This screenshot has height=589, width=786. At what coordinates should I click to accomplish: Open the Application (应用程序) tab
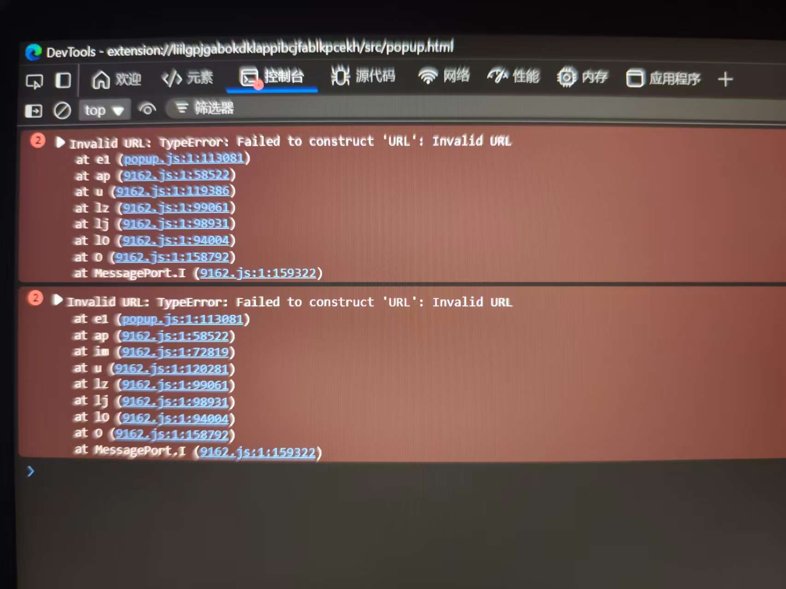coord(663,79)
